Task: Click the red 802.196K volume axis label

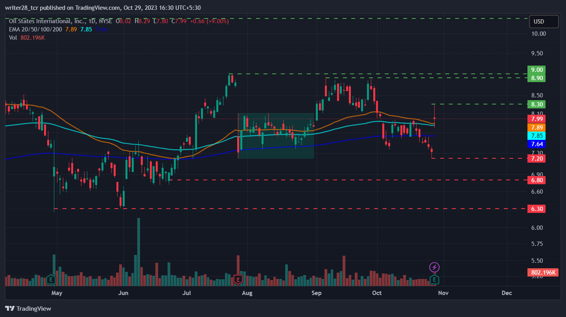Action: tap(543, 273)
